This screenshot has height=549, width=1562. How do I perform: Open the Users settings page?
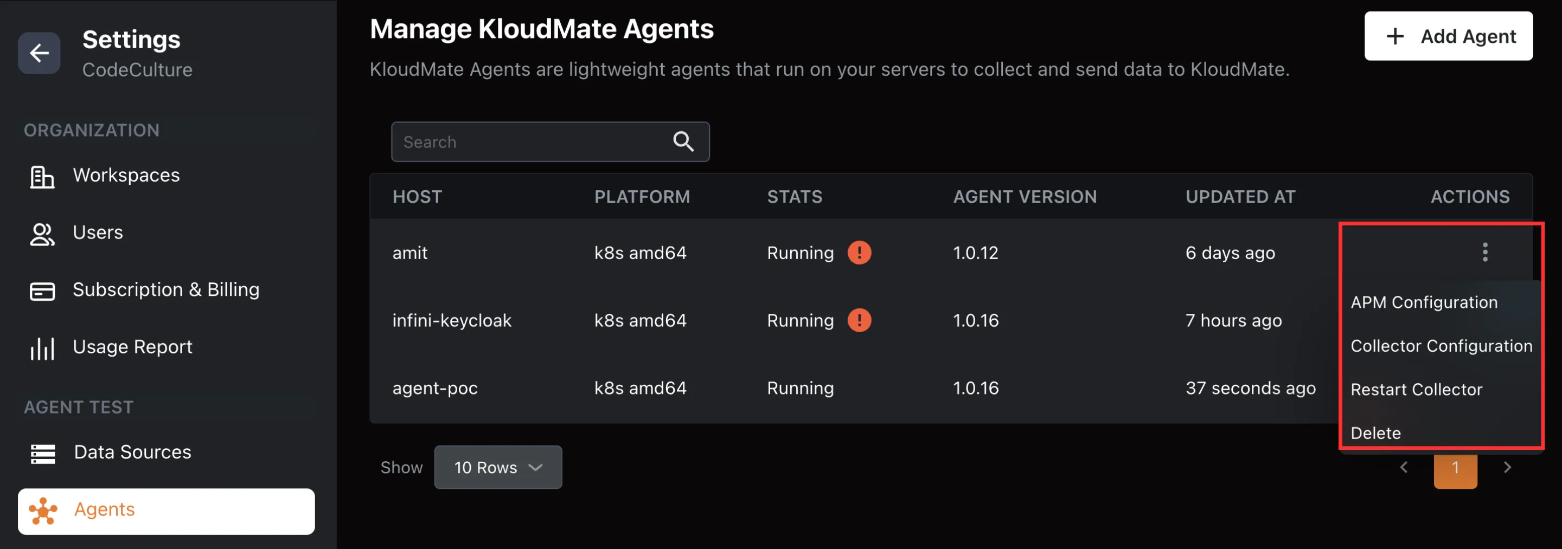(98, 232)
